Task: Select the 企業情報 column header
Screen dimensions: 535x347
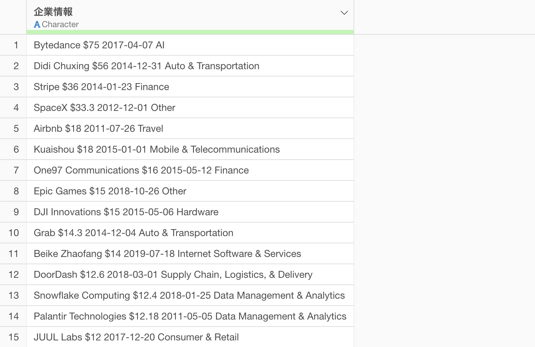Action: click(53, 11)
